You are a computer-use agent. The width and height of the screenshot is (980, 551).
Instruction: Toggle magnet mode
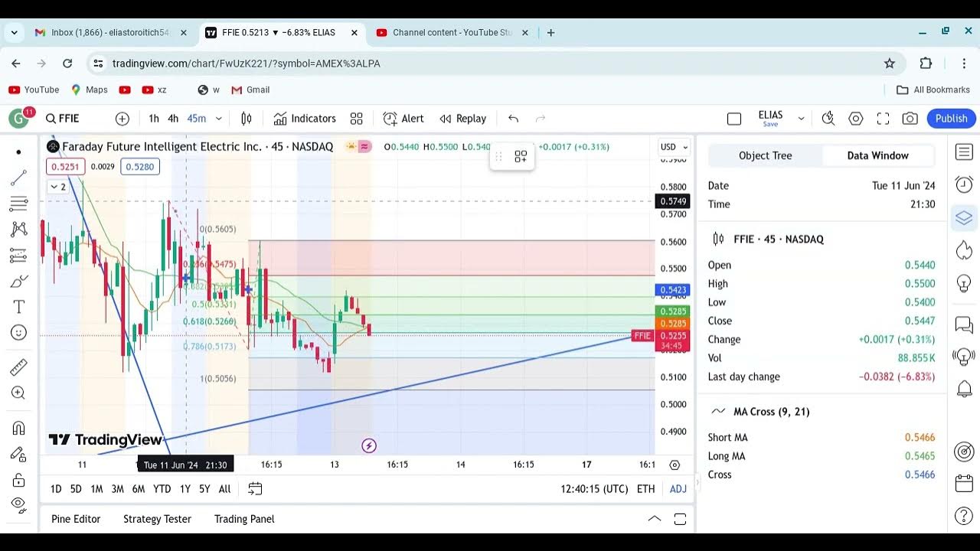[x=18, y=428]
